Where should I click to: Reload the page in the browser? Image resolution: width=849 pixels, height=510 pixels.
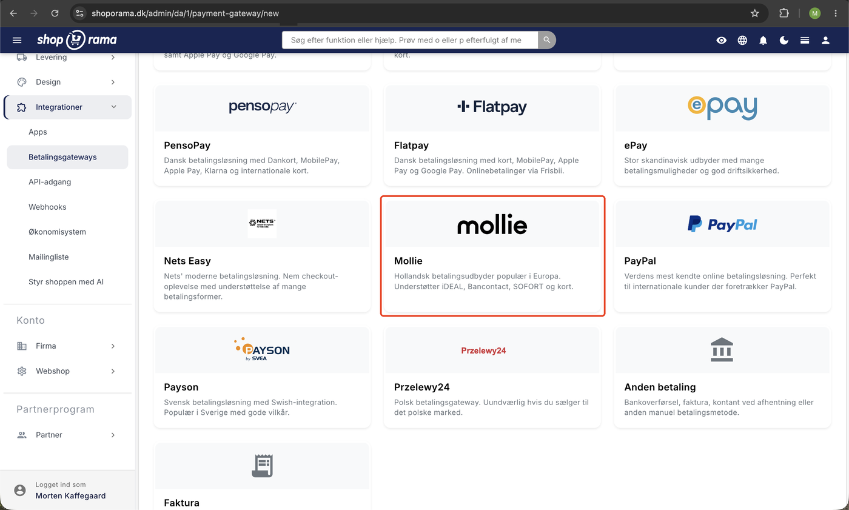[x=55, y=13]
